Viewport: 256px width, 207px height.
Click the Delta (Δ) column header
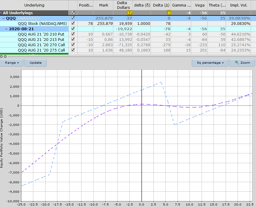[x=161, y=5]
